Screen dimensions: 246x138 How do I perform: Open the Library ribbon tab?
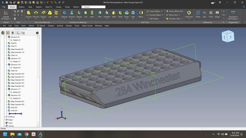click(x=58, y=7)
